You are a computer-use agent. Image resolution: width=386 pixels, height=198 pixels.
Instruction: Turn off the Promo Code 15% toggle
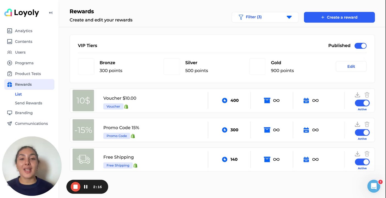coord(362,133)
